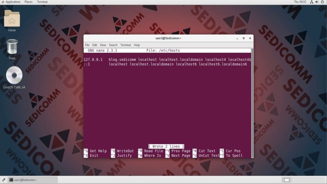Select the active workspace in workspace switcher
This screenshot has height=184, width=327.
286,180
